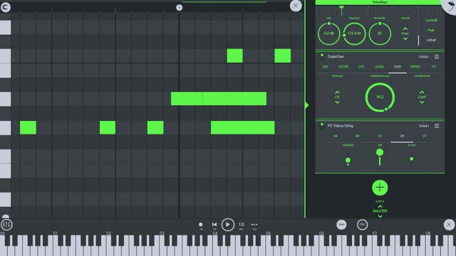Set Trance Delay time to 1/2
This screenshot has width=456, height=256.
(x=380, y=136)
